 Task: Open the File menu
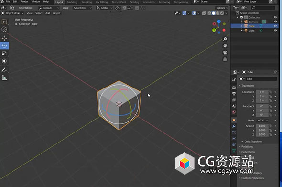pyautogui.click(x=8, y=2)
